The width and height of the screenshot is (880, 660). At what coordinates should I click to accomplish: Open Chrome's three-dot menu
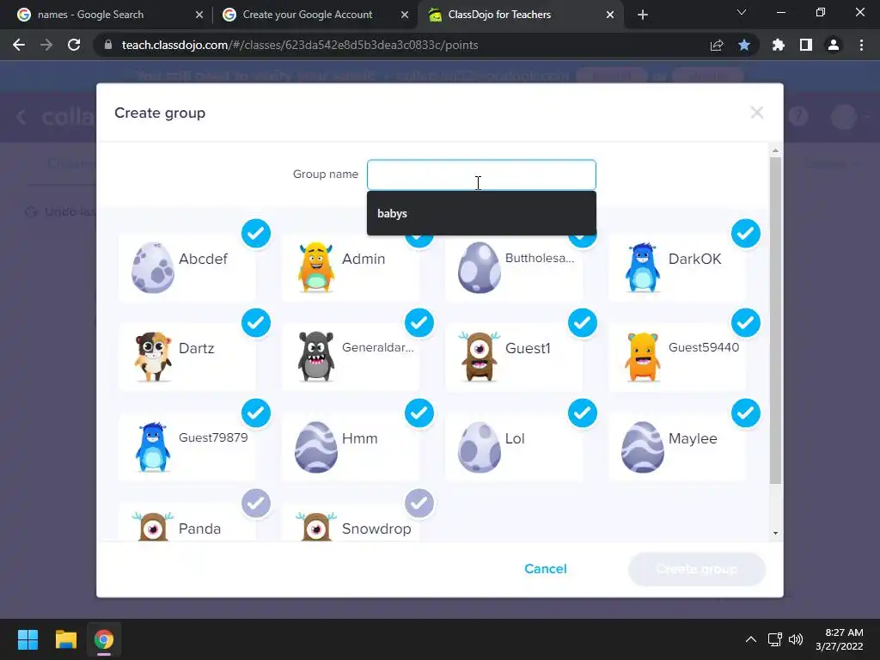point(861,45)
